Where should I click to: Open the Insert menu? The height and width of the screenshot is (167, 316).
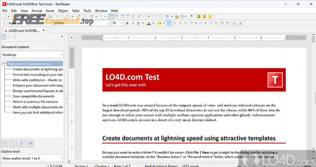point(50,11)
